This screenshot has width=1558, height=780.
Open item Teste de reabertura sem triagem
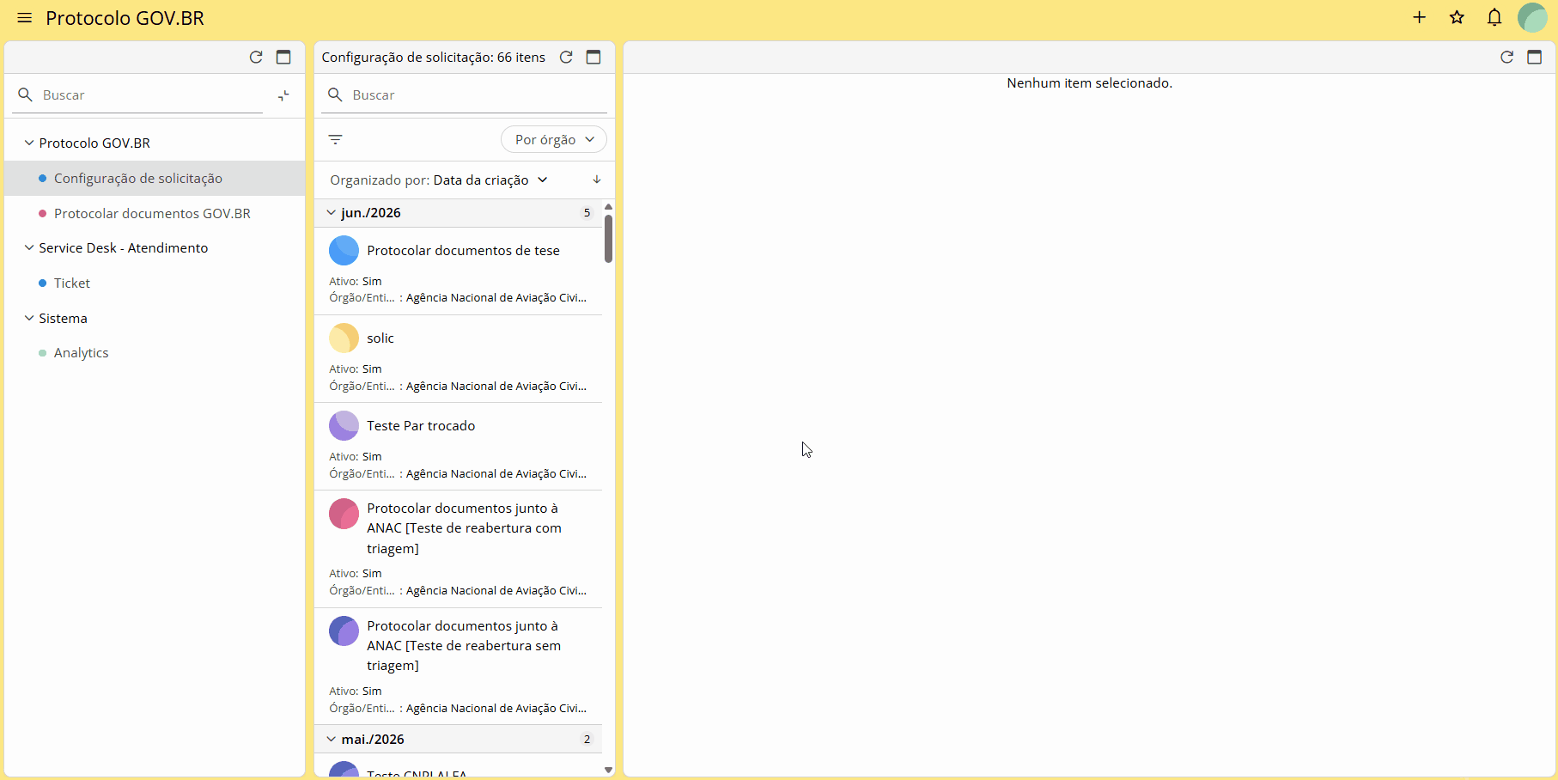(458, 667)
